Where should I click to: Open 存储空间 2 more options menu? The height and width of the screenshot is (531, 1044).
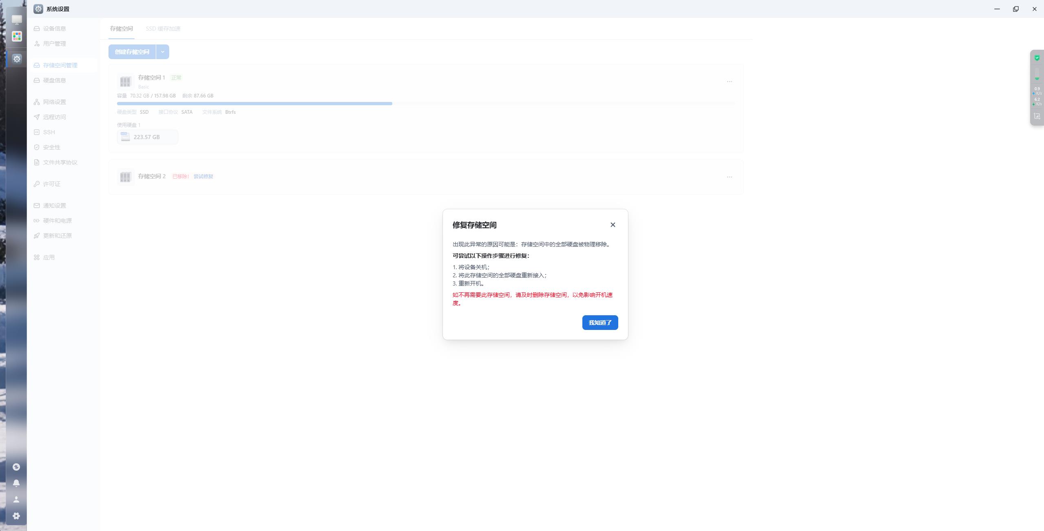[x=729, y=177]
